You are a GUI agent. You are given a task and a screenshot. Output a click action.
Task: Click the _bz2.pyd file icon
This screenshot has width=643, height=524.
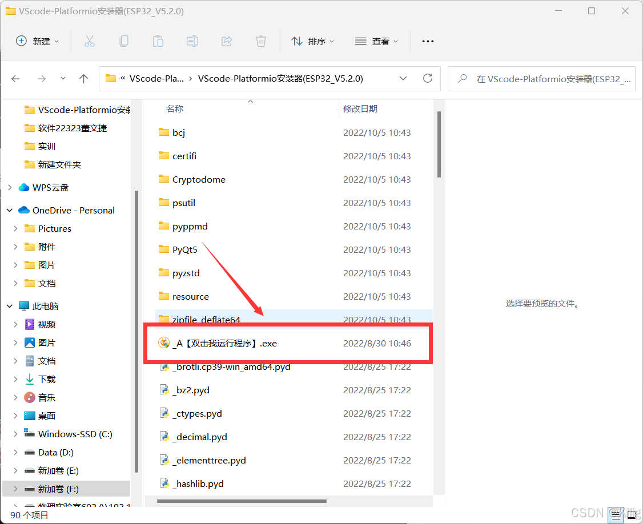(164, 389)
